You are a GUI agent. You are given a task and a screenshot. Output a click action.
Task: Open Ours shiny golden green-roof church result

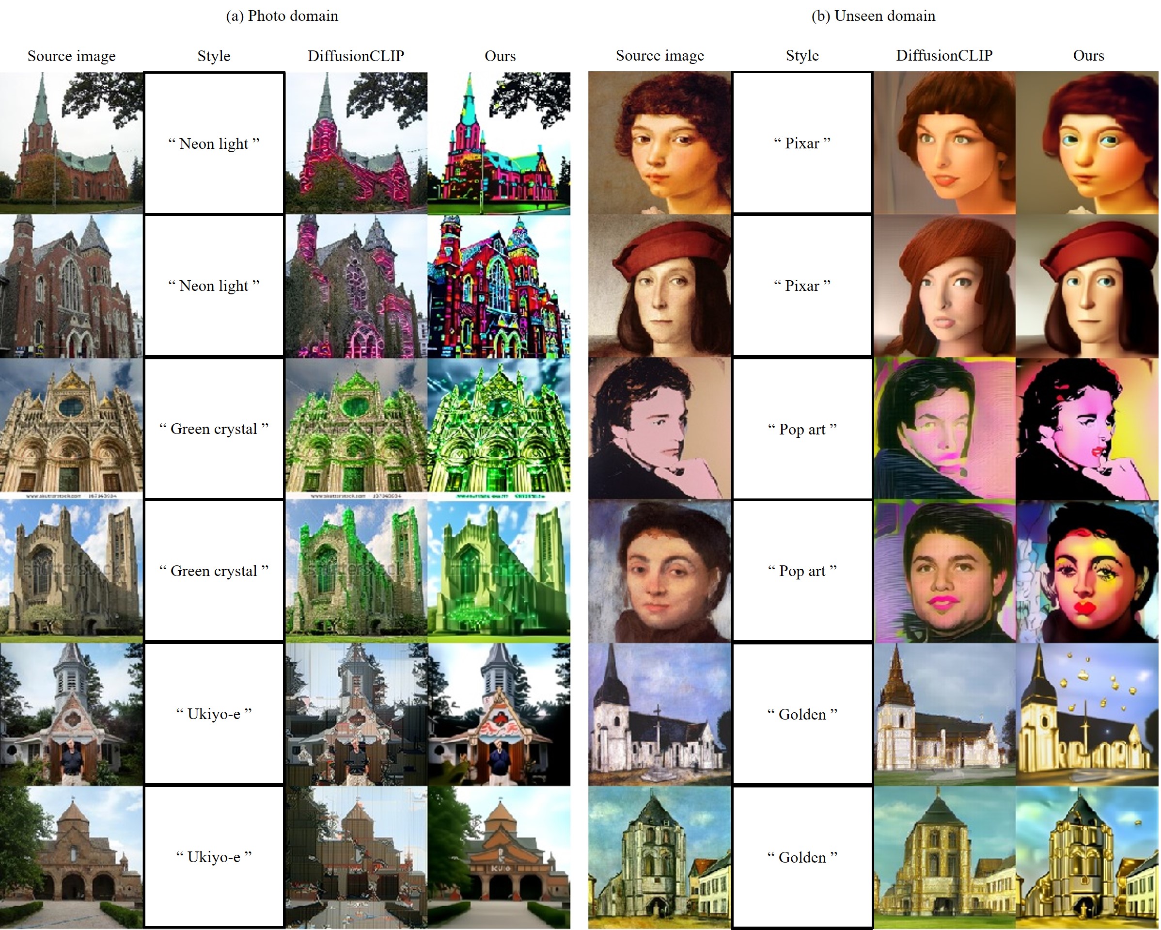click(x=1087, y=857)
